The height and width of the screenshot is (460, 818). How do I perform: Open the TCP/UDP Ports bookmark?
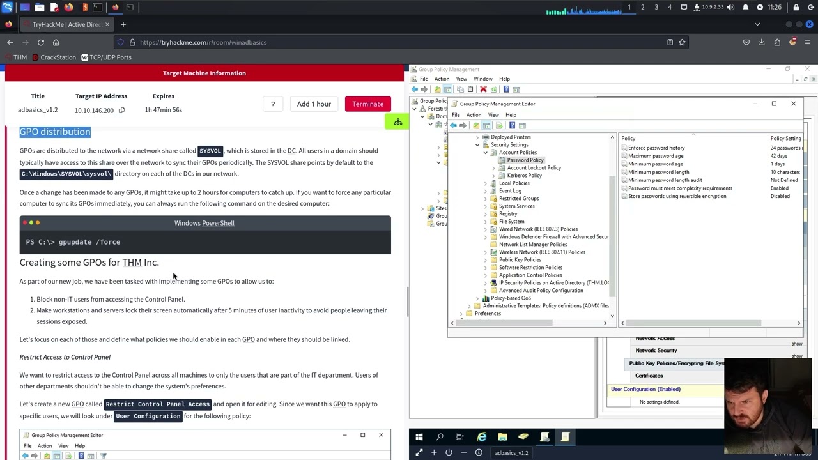click(x=106, y=57)
